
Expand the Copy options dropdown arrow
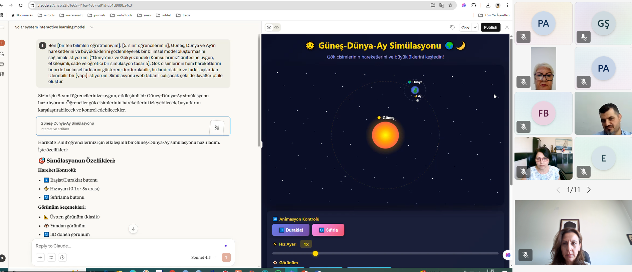(x=475, y=27)
